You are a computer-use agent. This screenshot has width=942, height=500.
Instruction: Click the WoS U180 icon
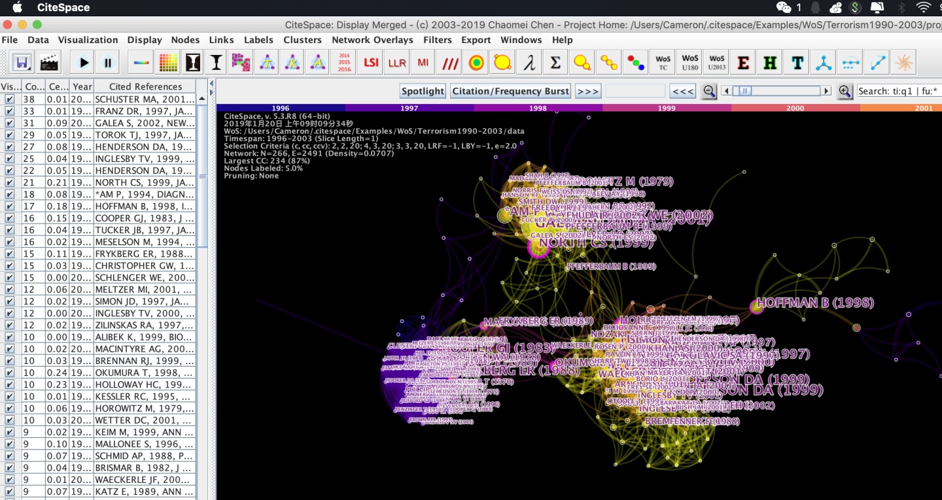[689, 63]
